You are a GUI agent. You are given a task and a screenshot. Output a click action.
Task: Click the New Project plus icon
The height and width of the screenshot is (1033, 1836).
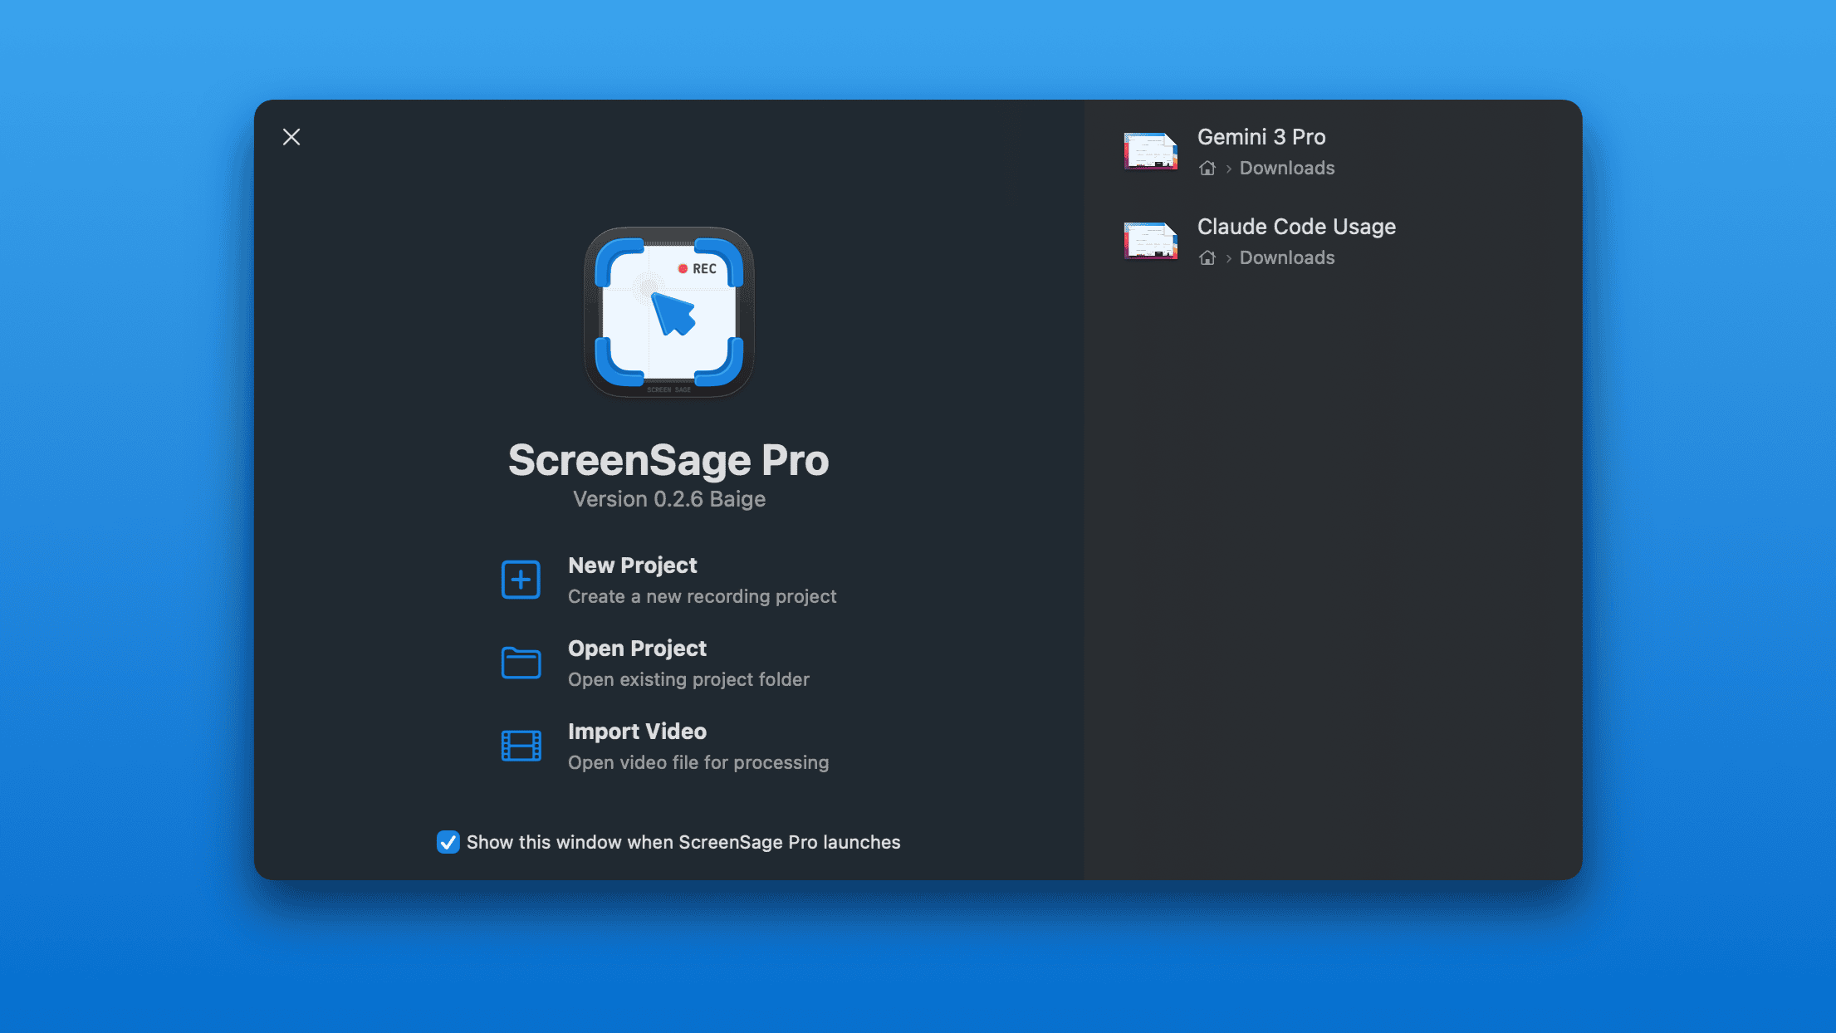(x=521, y=580)
